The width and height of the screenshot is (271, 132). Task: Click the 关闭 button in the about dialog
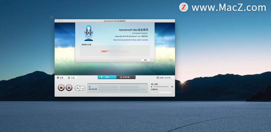[x=145, y=60]
